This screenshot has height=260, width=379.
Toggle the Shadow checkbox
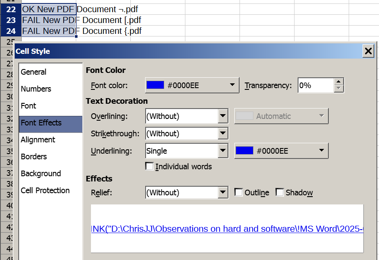point(280,192)
